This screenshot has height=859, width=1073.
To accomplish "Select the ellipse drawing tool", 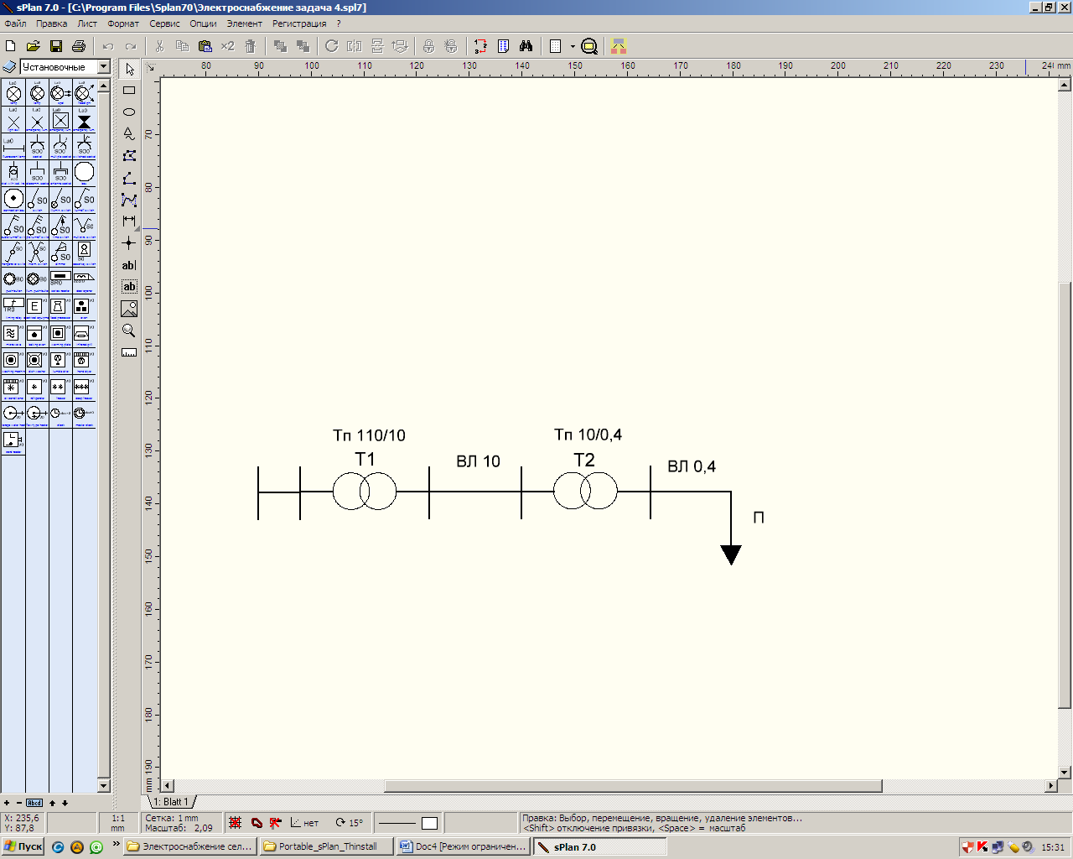I will [x=129, y=112].
